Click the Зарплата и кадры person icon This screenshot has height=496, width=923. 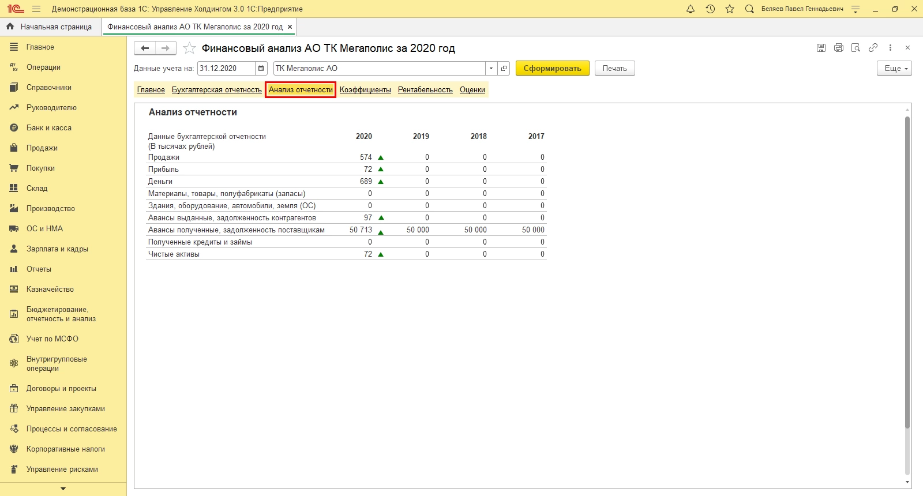(14, 249)
